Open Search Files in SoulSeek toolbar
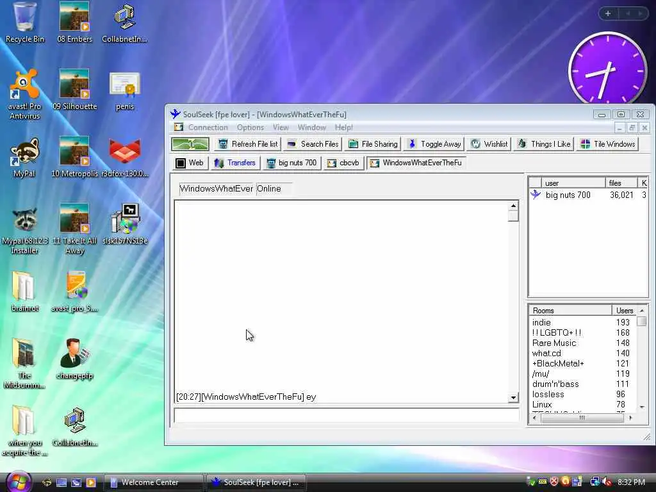 (x=313, y=144)
